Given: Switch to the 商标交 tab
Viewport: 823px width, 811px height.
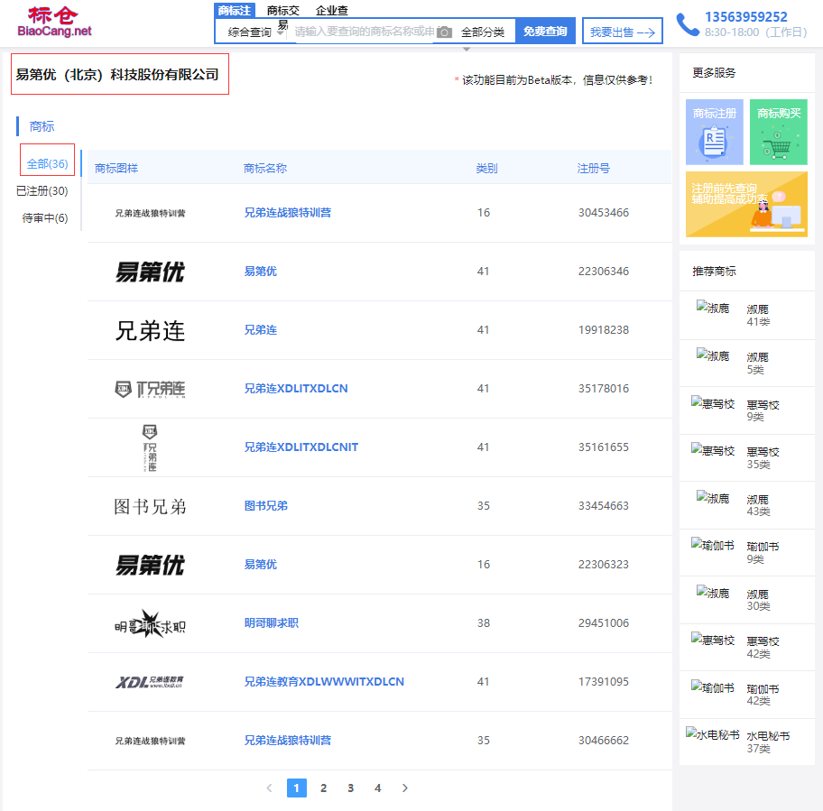Looking at the screenshot, I should 283,11.
